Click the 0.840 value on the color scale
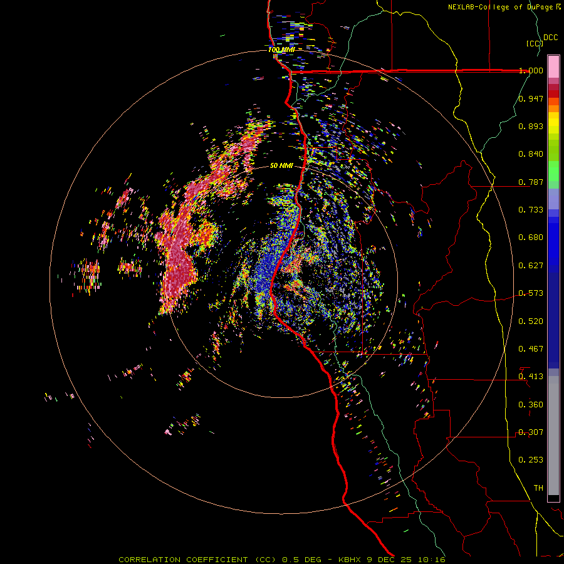This screenshot has height=564, width=564. coord(531,154)
